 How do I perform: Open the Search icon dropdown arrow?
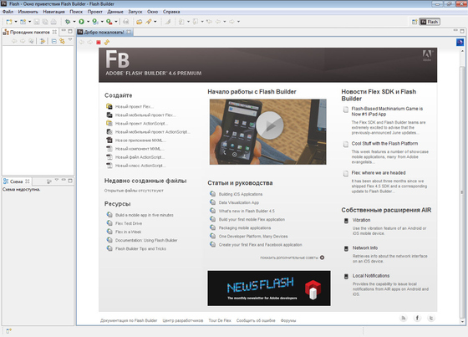[155, 22]
